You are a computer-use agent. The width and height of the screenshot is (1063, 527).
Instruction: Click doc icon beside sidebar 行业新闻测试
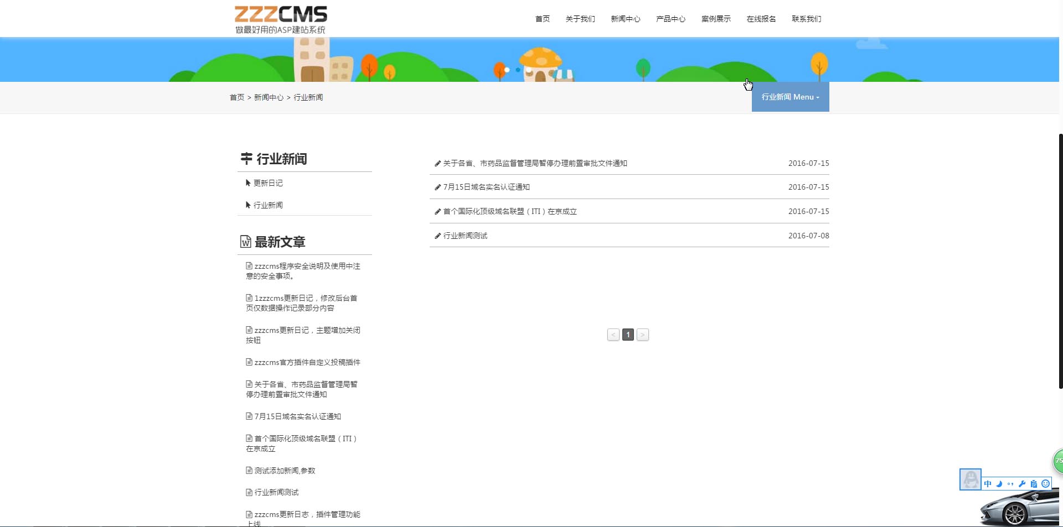249,492
